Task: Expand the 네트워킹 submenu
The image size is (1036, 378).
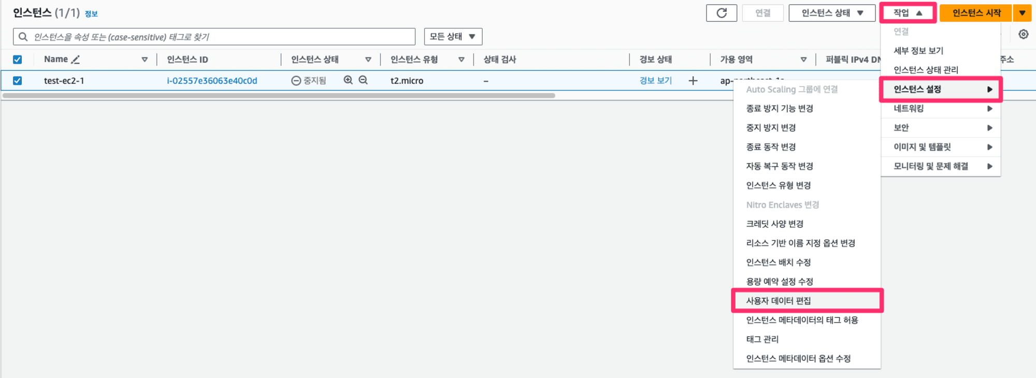Action: click(x=941, y=109)
